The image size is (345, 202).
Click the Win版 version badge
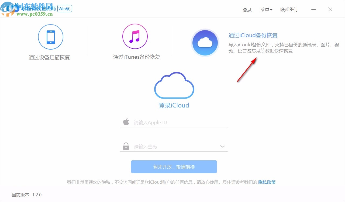point(64,9)
